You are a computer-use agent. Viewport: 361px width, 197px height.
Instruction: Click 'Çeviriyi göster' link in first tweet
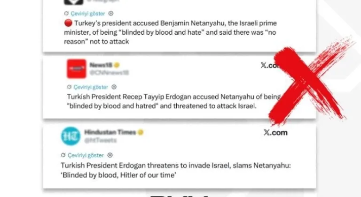(87, 14)
